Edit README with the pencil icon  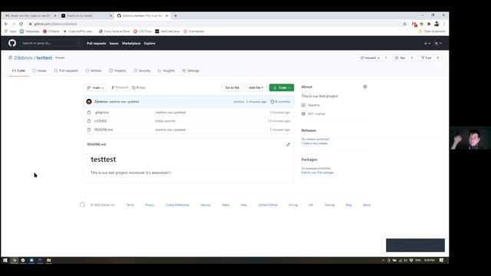tap(288, 145)
